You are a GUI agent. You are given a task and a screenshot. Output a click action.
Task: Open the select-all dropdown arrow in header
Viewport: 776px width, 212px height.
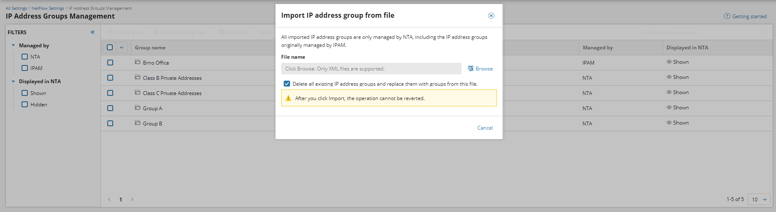point(122,48)
